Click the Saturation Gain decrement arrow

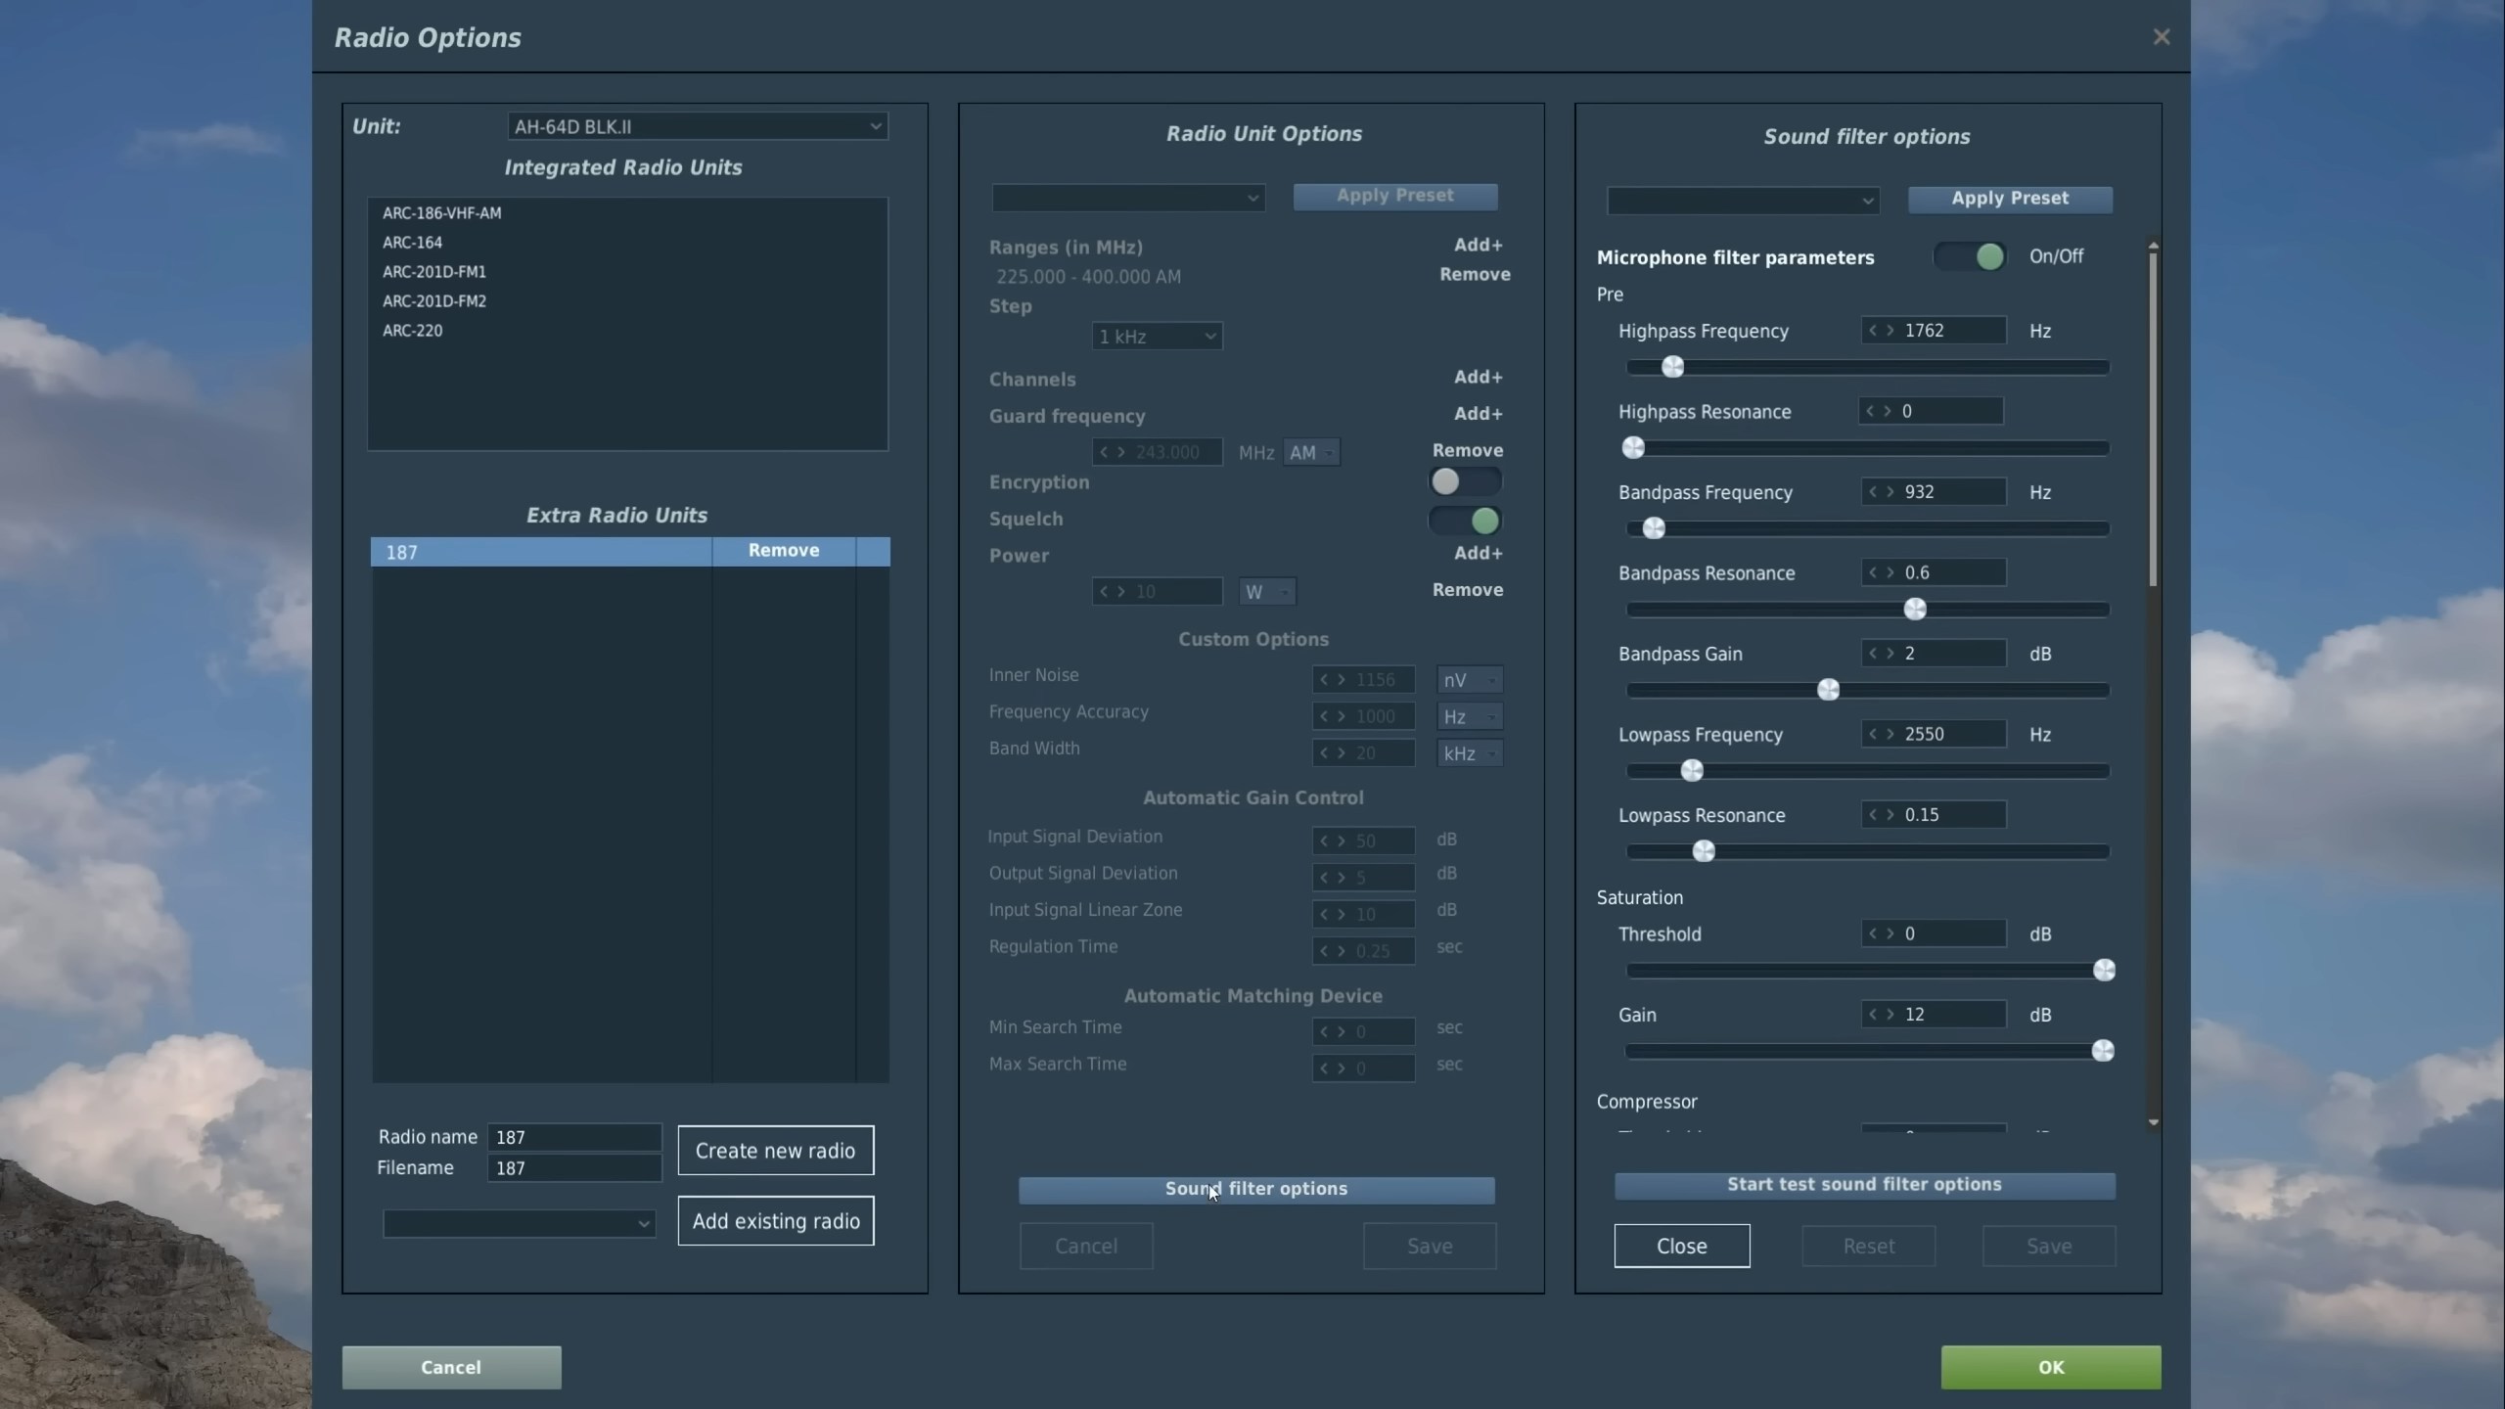[1872, 1015]
